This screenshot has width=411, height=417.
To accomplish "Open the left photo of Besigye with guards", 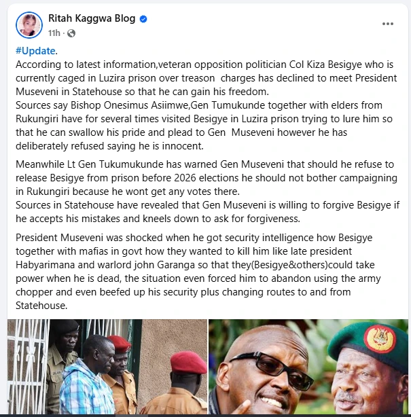I will [x=107, y=367].
